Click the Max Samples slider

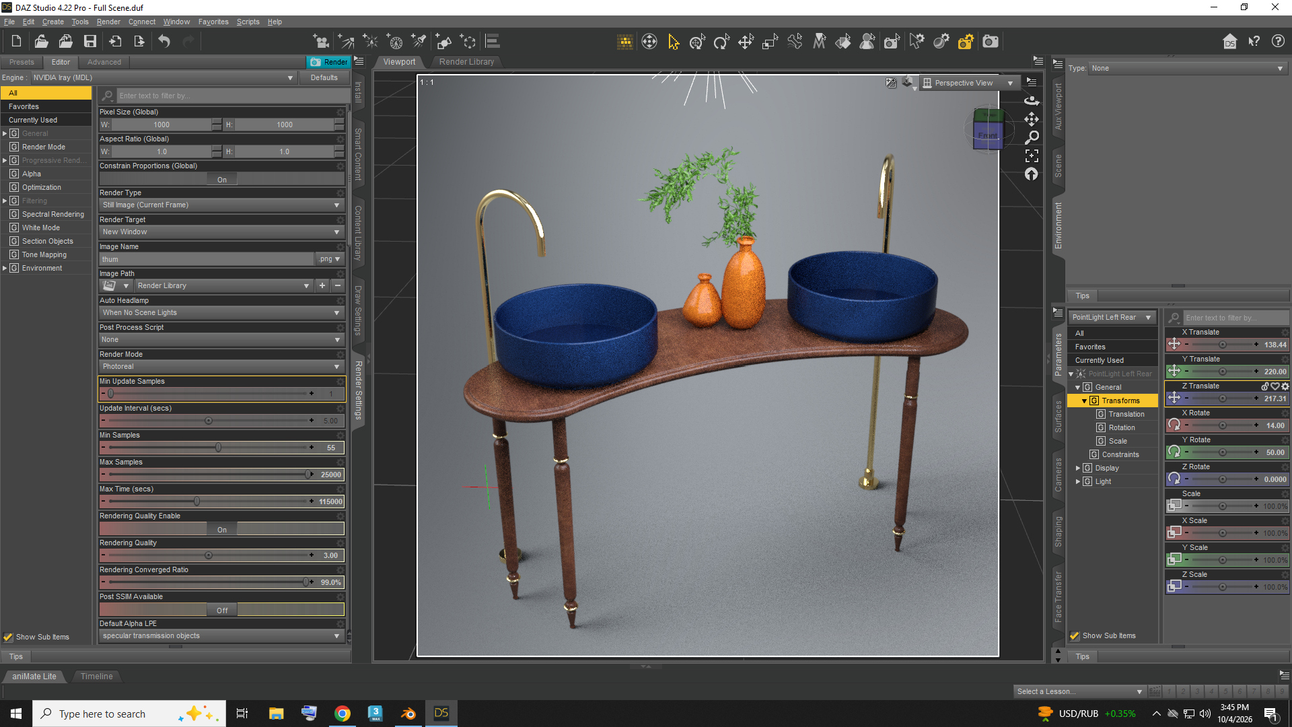coord(209,475)
